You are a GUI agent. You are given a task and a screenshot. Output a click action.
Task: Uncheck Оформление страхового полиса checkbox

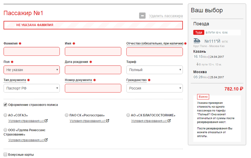[x=5, y=105]
